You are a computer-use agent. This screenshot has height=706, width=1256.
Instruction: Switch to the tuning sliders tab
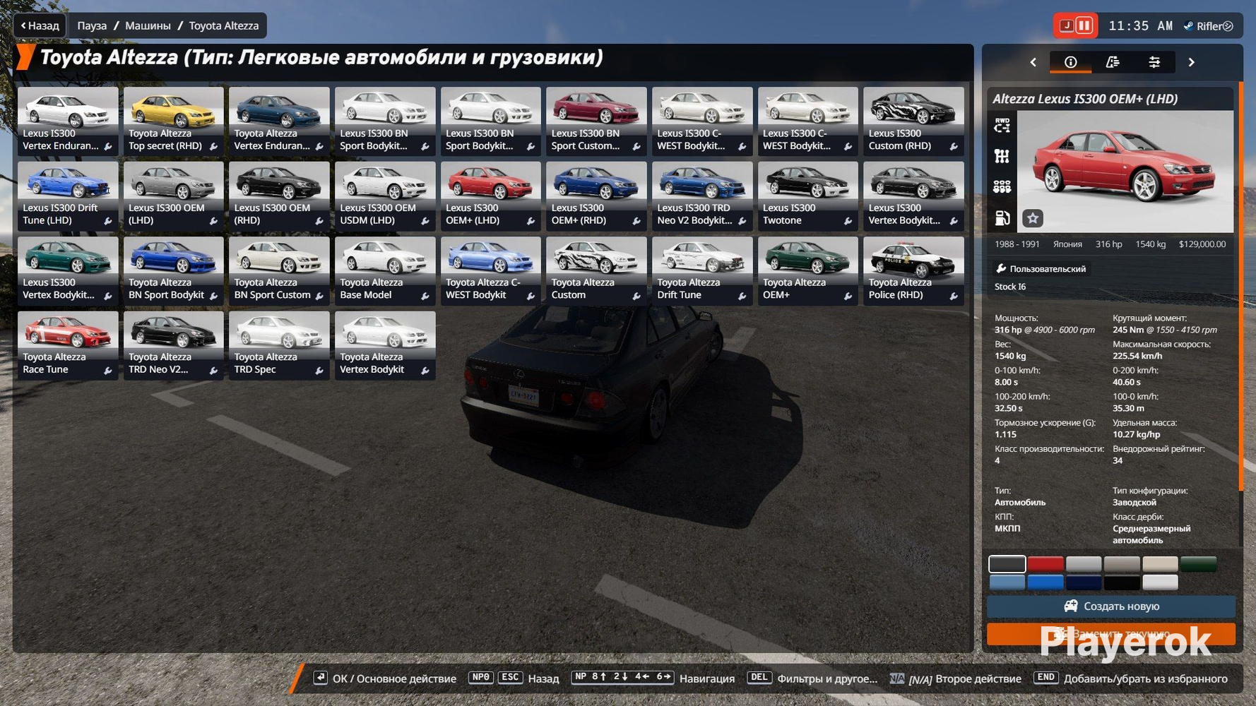pyautogui.click(x=1154, y=62)
